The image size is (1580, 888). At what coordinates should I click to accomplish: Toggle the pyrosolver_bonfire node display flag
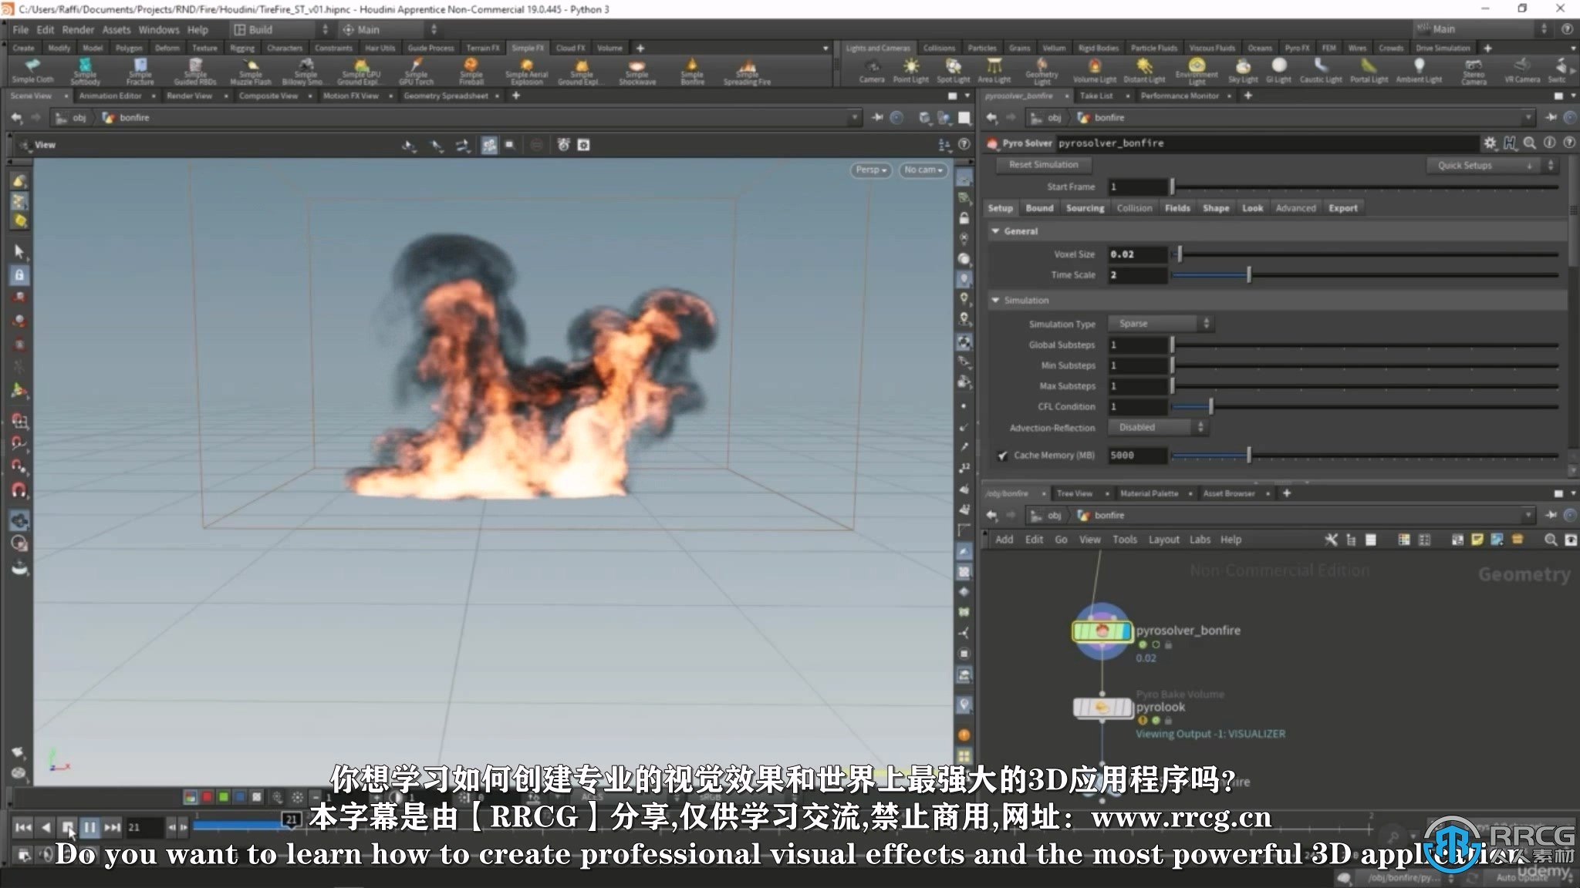(x=1126, y=631)
